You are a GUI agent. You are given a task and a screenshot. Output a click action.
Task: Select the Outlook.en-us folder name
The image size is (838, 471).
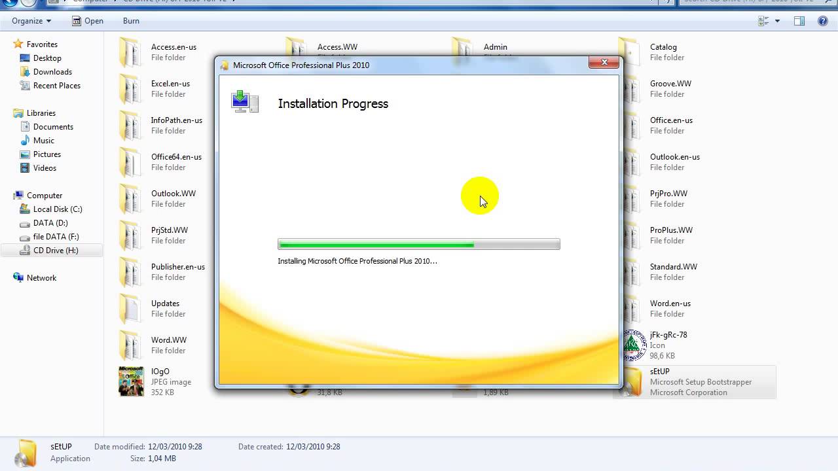click(x=675, y=157)
